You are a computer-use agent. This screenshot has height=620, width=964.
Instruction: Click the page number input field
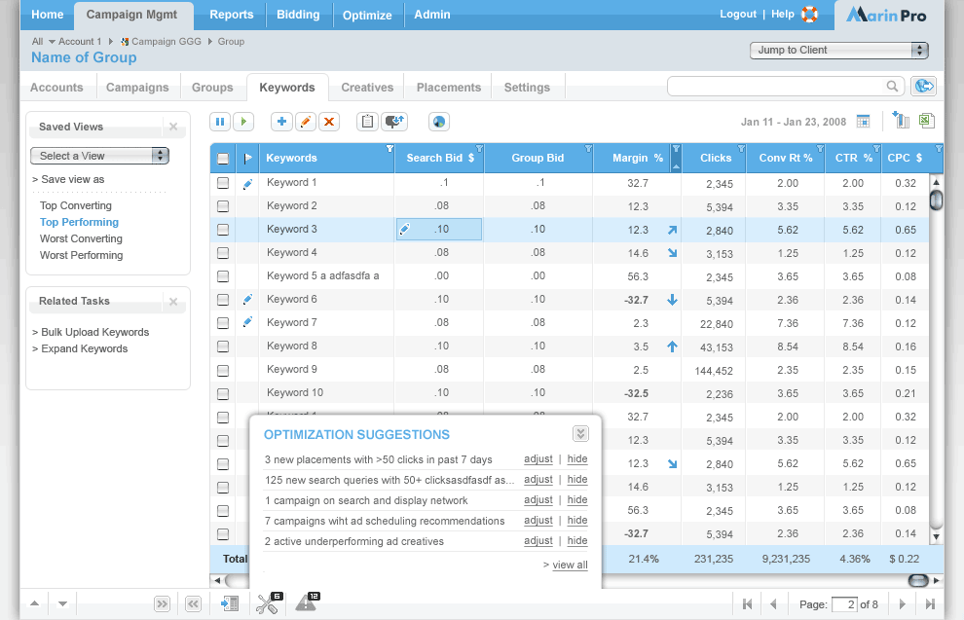pos(843,604)
